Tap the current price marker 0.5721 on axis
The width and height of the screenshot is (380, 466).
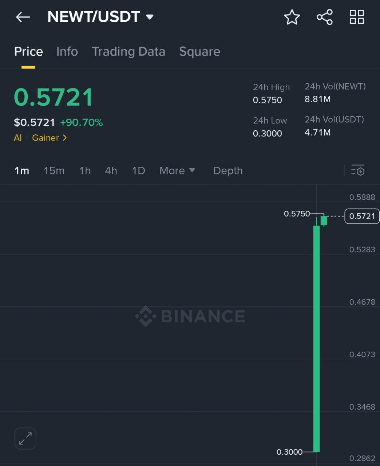(362, 216)
